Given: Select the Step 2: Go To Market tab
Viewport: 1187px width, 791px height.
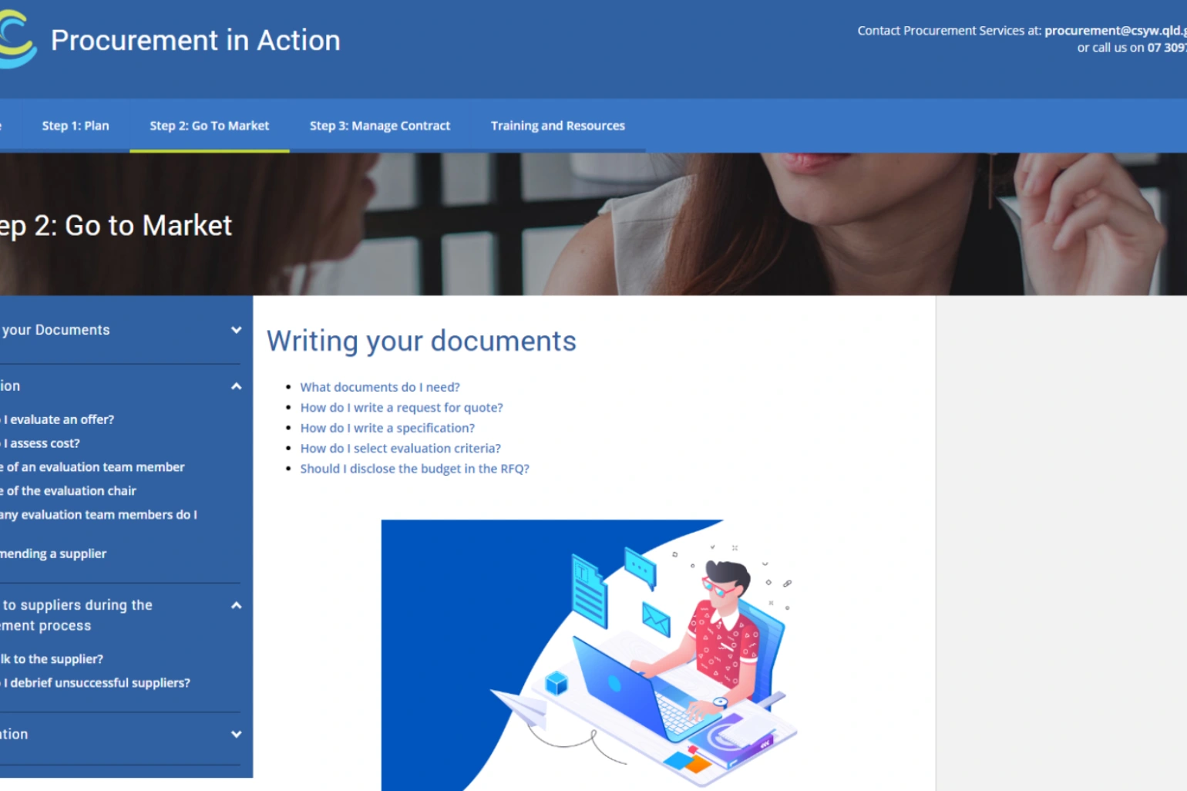Looking at the screenshot, I should pos(210,126).
